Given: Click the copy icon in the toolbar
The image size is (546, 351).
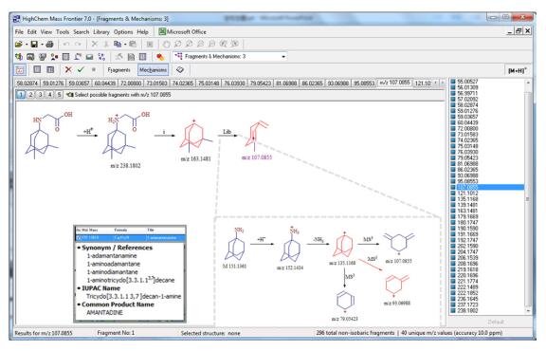Looking at the screenshot, I should click(x=118, y=45).
